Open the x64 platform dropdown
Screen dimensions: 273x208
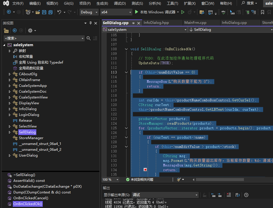116,12
